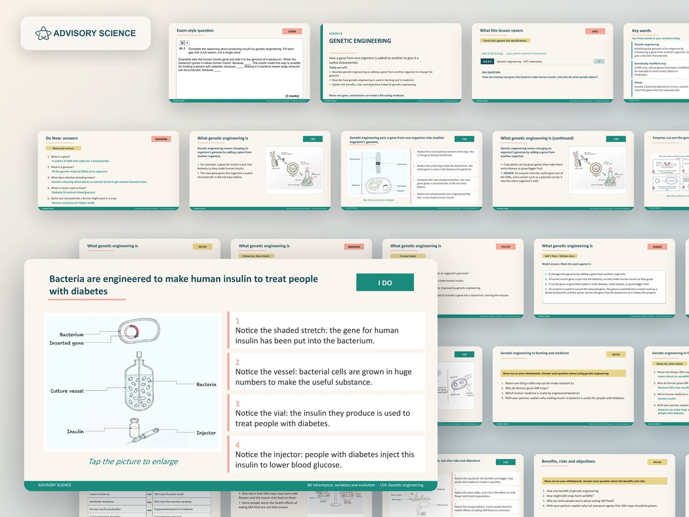Click the front slide title about bacteria and insulin

184,285
